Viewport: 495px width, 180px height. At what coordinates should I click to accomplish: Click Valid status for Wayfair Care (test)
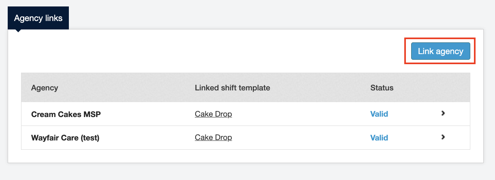click(x=379, y=138)
